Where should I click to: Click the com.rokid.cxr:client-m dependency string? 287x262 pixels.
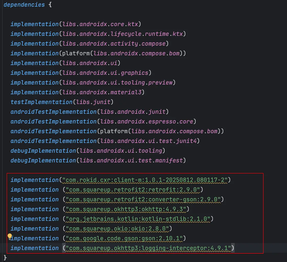click(x=145, y=180)
